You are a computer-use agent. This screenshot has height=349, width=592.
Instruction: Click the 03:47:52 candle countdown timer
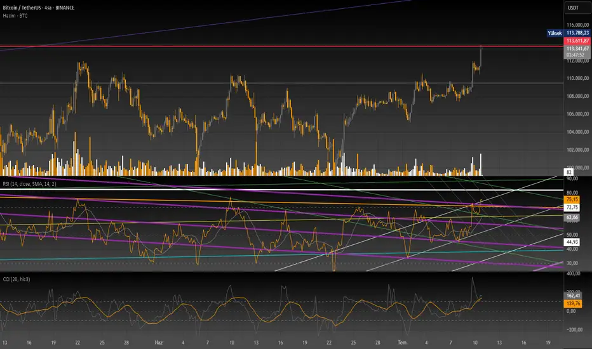coord(575,55)
